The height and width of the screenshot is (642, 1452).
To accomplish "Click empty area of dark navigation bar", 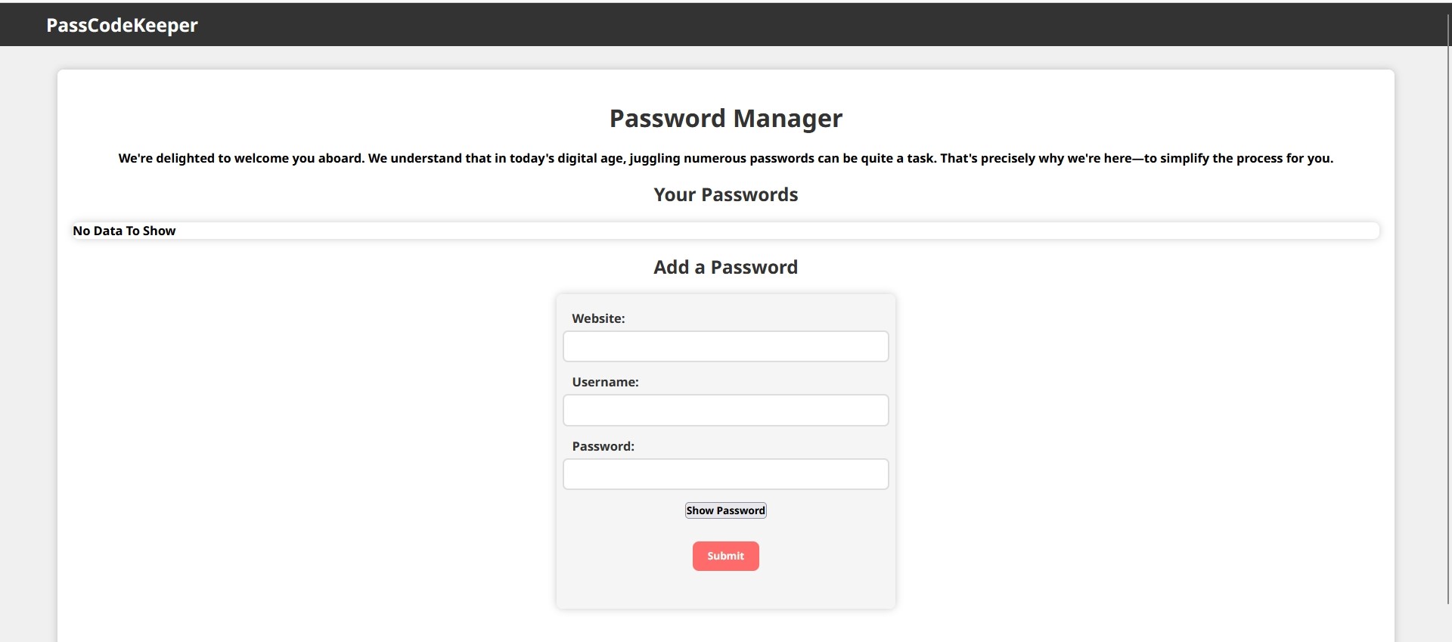I will click(x=756, y=25).
